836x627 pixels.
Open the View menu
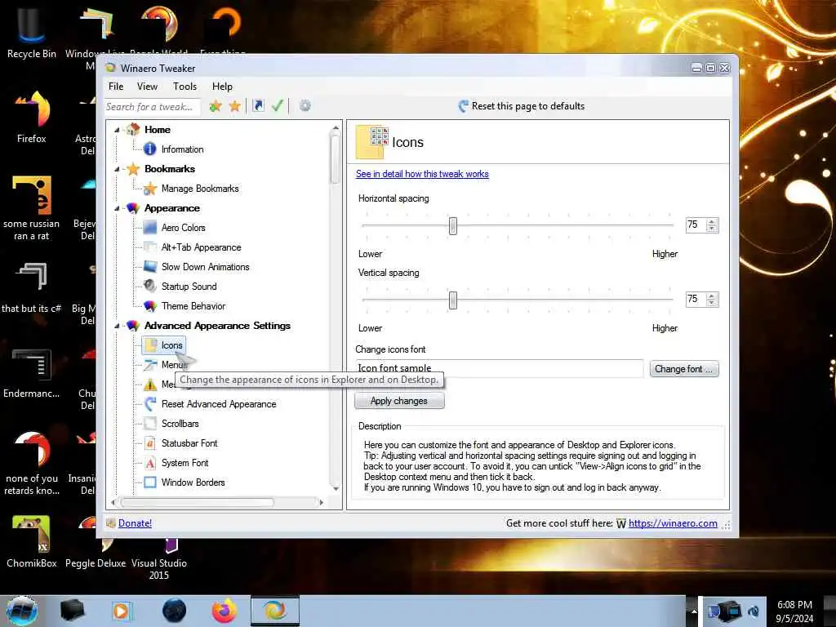(x=147, y=87)
